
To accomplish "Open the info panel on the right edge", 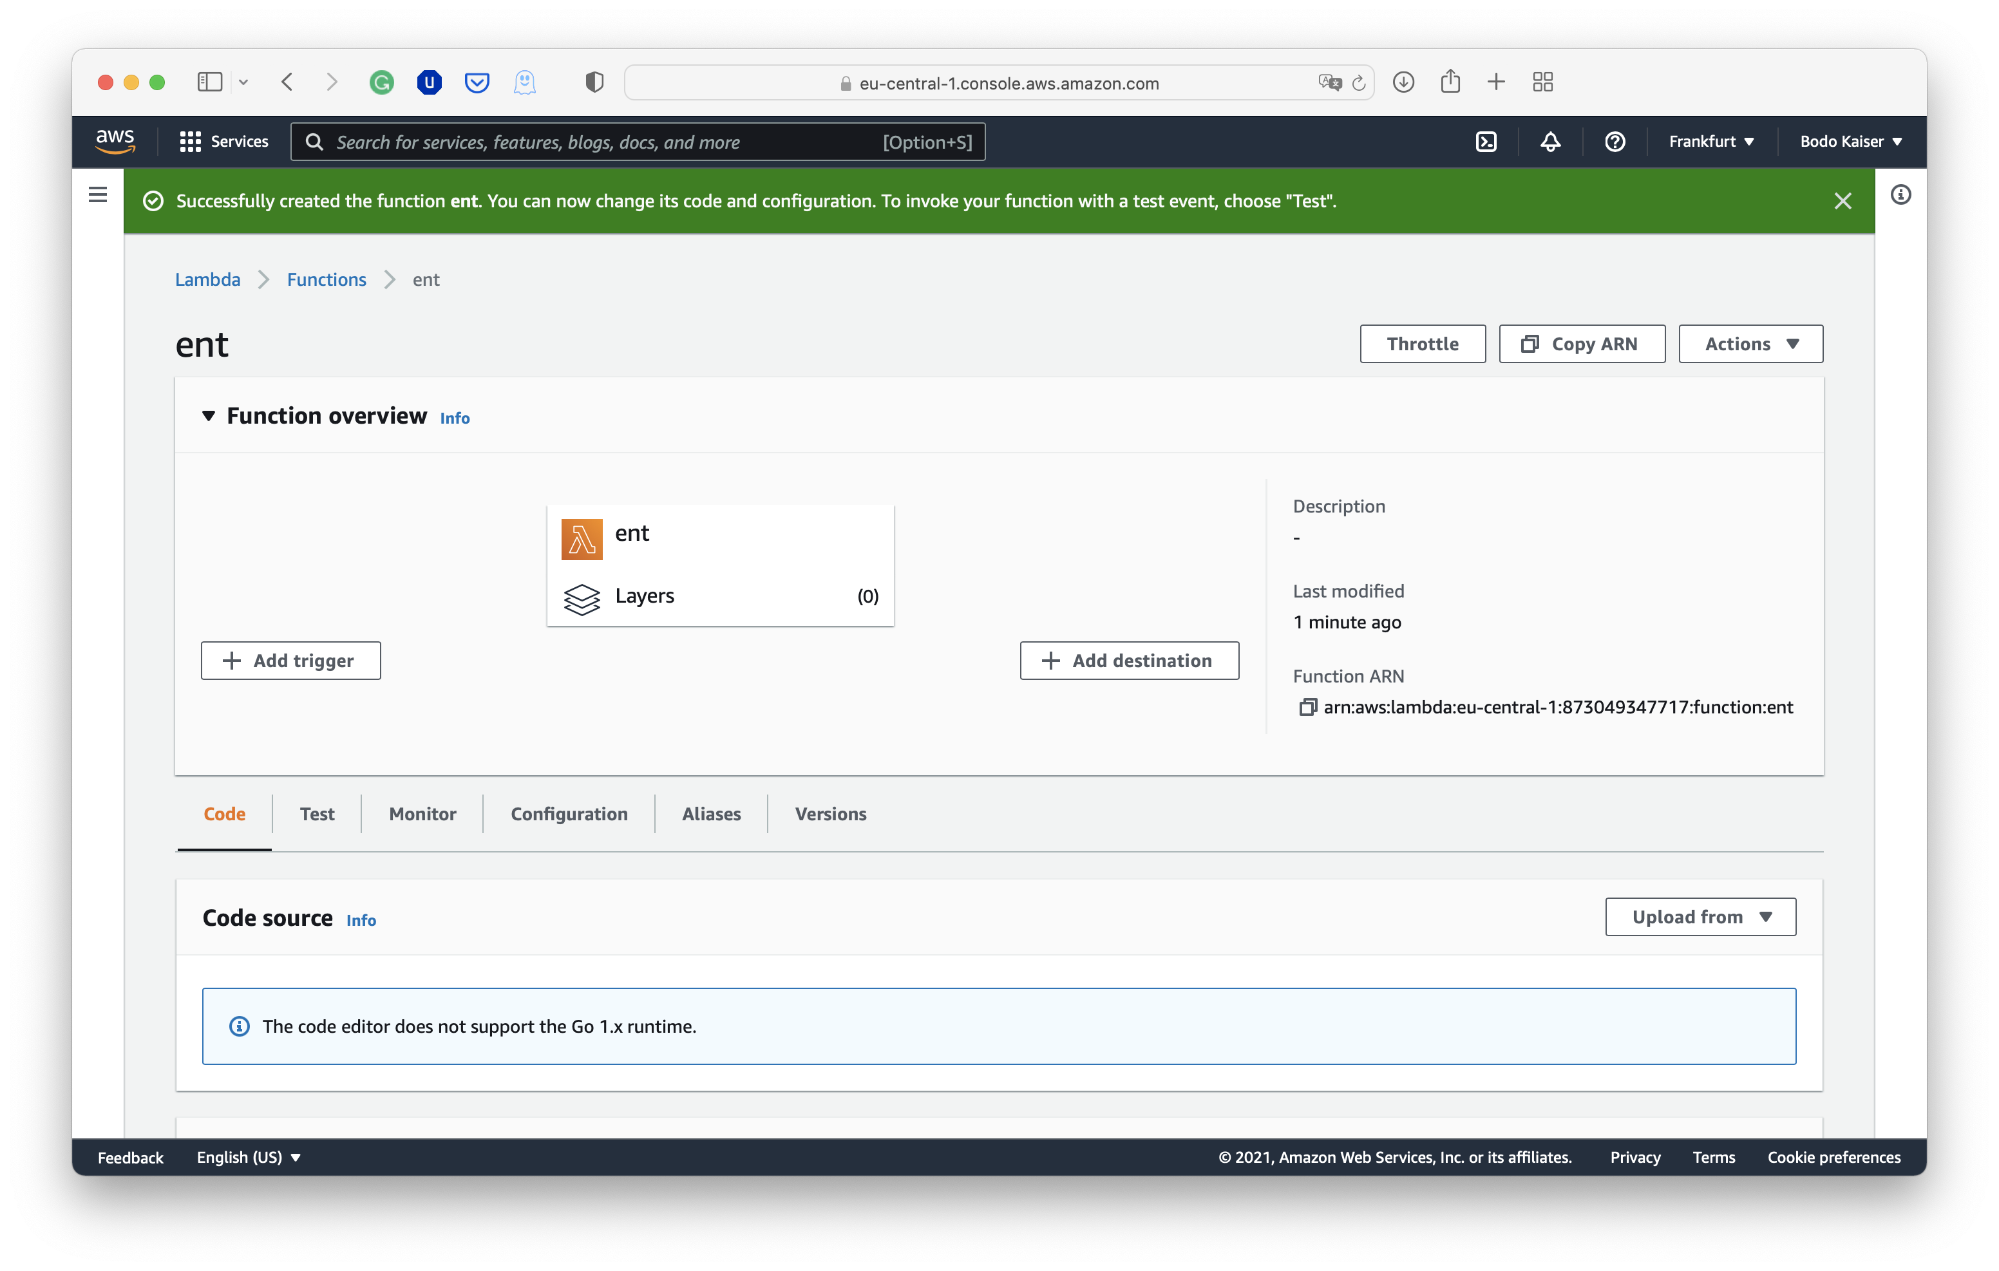I will 1901,194.
